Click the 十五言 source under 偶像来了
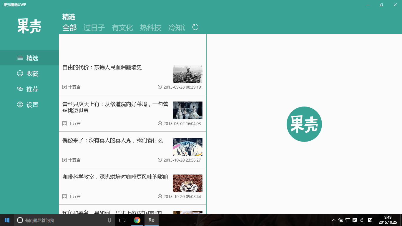402x226 pixels. (74, 160)
